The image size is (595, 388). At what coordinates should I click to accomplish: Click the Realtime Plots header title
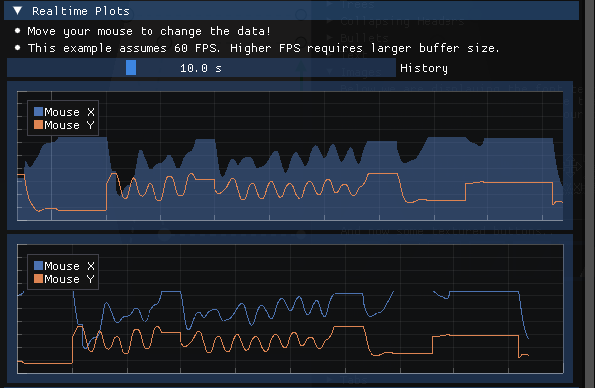(81, 11)
